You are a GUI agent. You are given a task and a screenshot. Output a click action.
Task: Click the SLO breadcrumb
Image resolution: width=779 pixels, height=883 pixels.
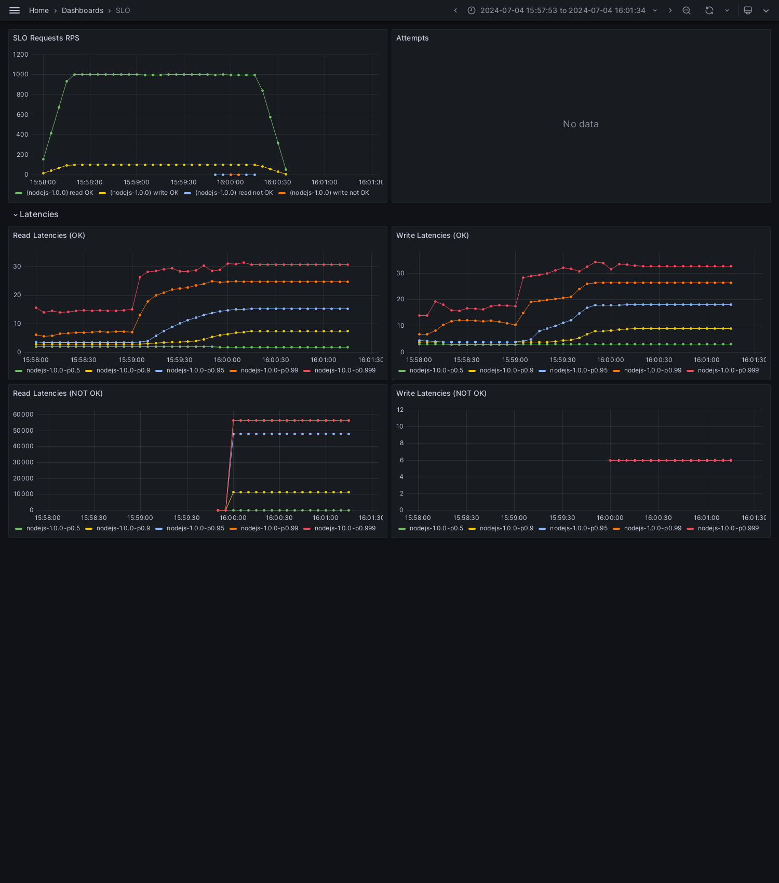123,10
